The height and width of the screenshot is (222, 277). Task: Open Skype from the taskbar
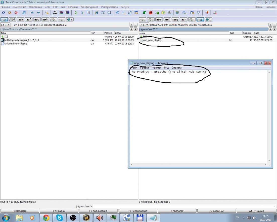point(59,217)
